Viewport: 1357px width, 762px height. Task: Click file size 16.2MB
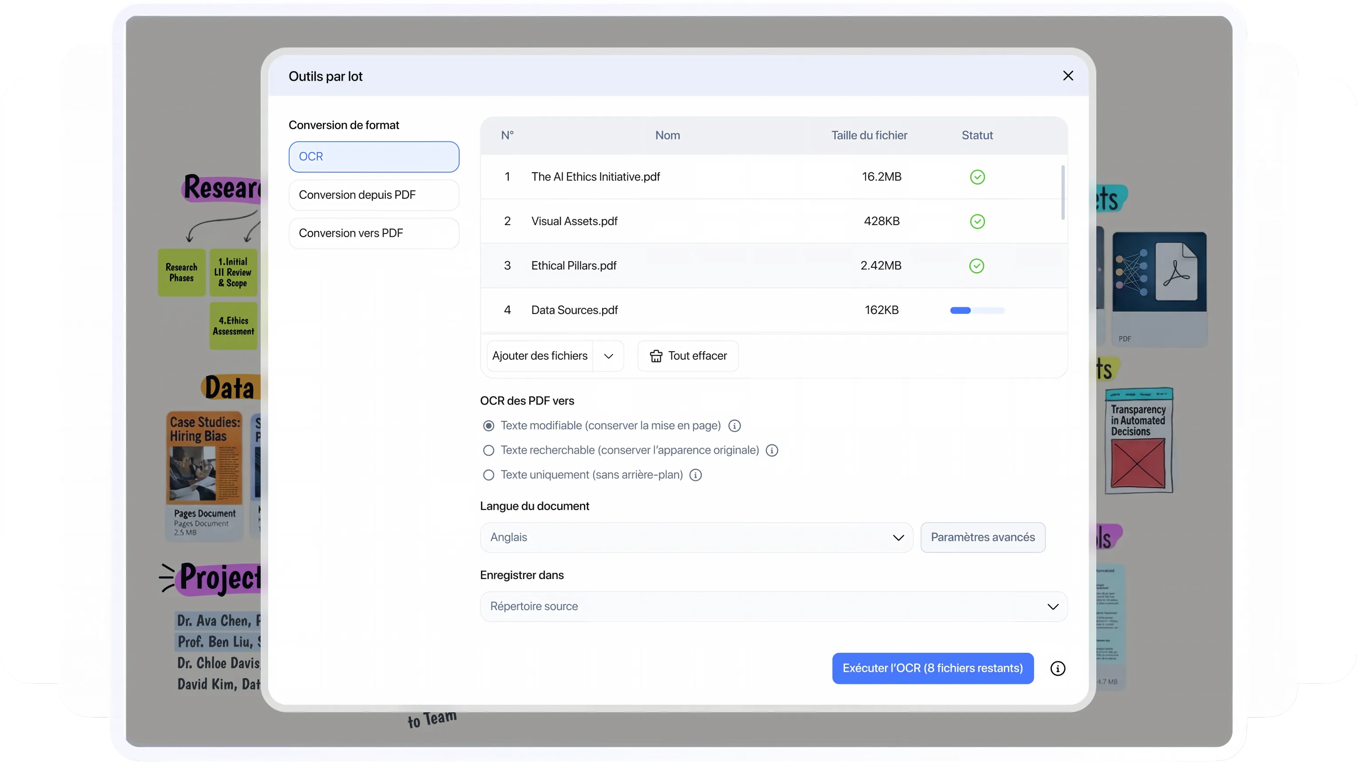point(881,177)
